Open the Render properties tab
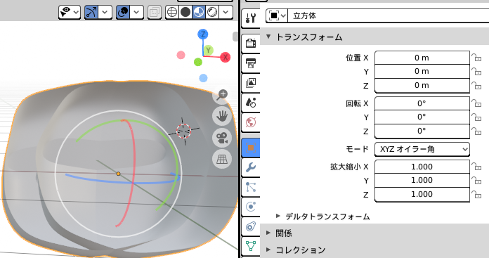The width and height of the screenshot is (489, 258). click(x=251, y=43)
